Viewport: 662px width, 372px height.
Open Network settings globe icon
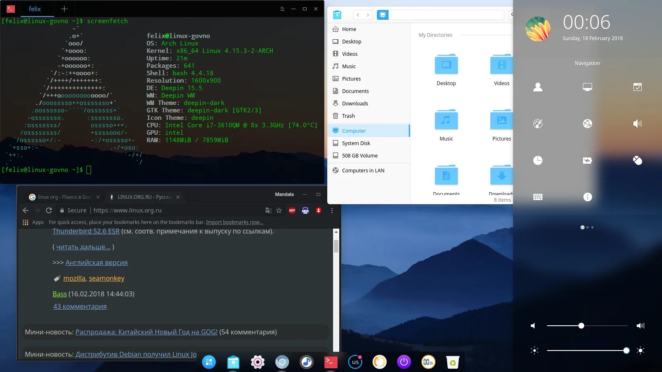588,124
